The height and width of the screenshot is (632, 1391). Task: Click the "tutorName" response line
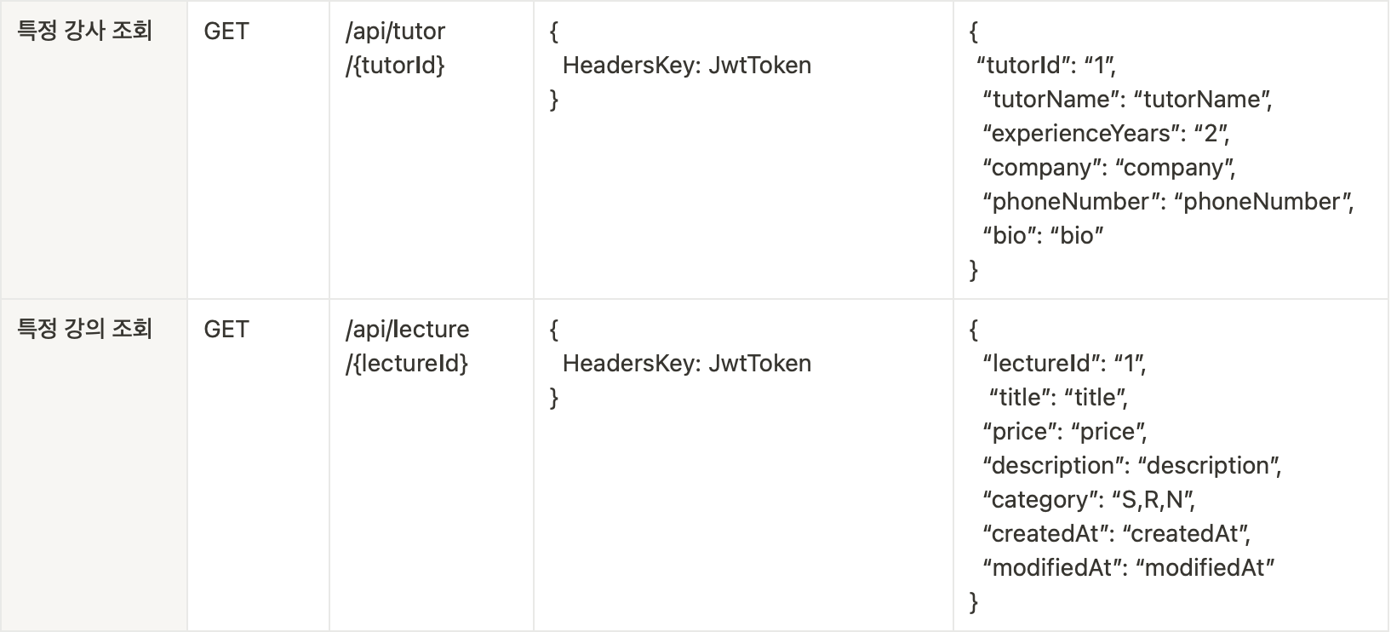(1127, 100)
